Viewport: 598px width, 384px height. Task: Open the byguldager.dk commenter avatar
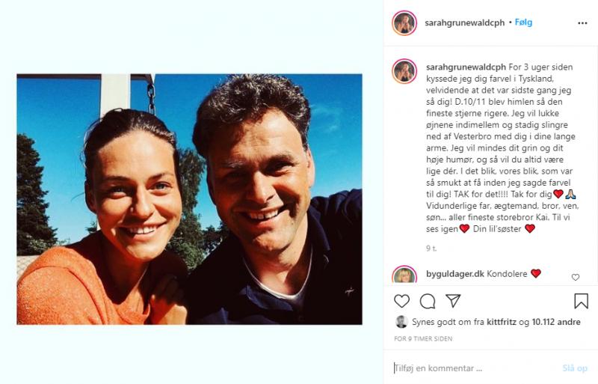(404, 275)
